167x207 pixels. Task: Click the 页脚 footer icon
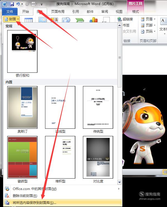coord(143,25)
